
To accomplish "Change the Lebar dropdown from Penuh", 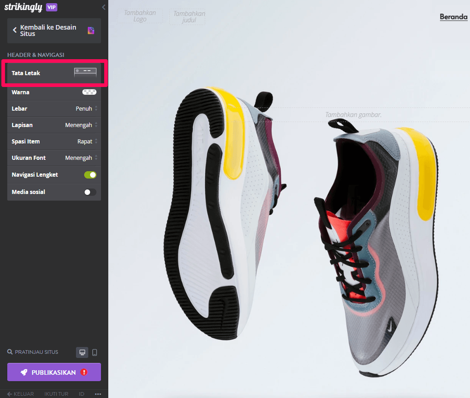I will tap(86, 108).
